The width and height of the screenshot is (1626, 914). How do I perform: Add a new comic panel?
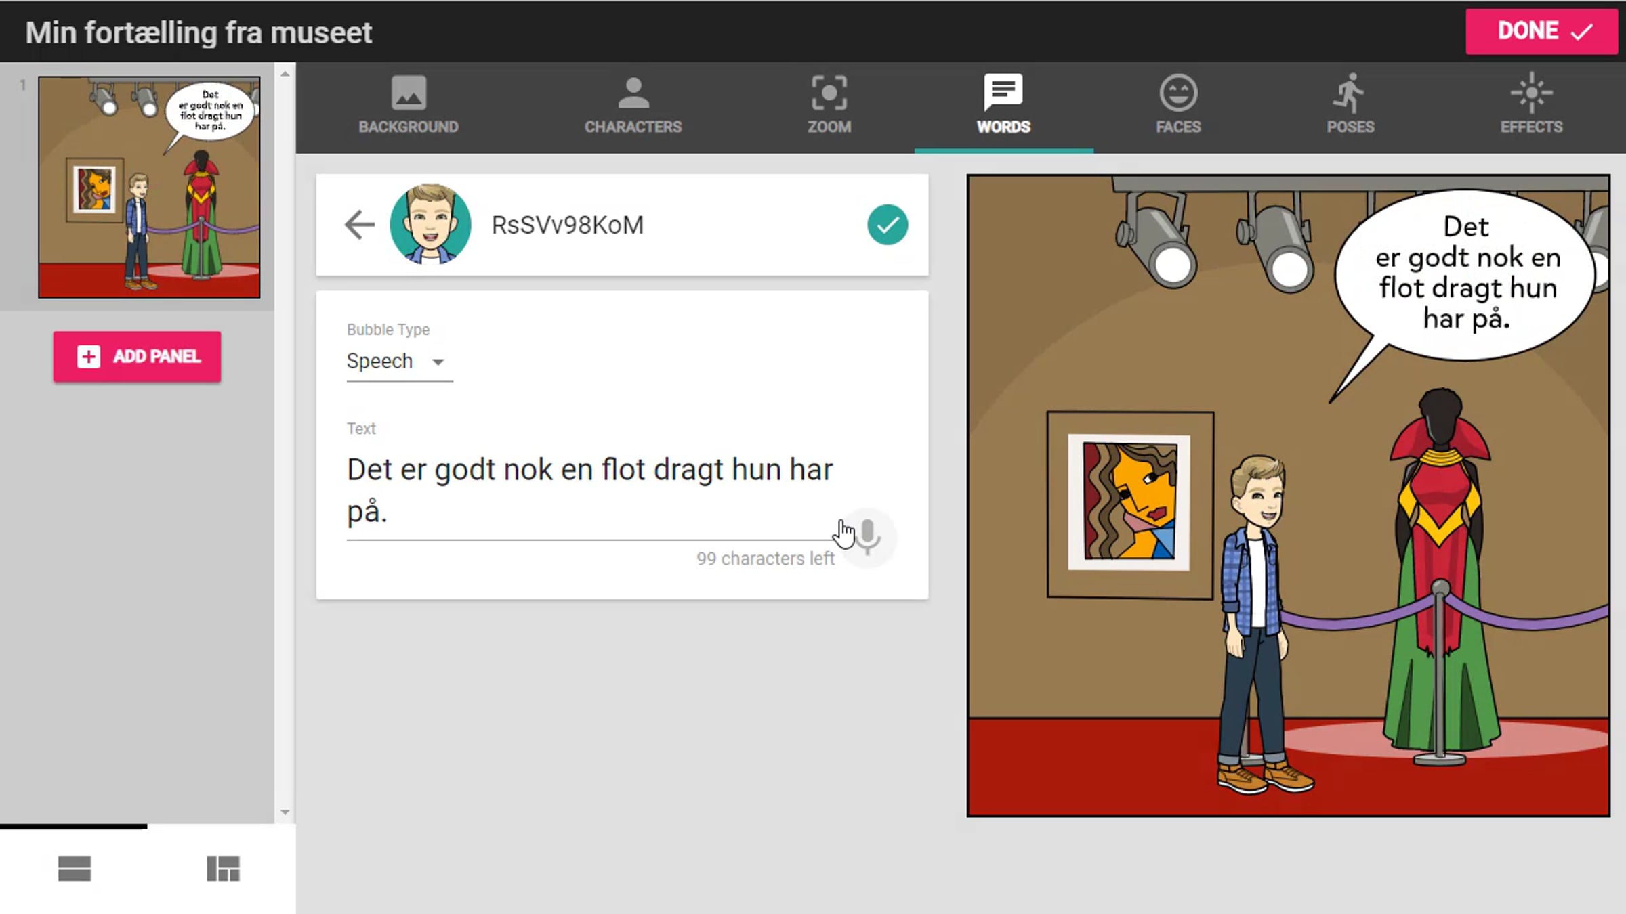tap(137, 356)
